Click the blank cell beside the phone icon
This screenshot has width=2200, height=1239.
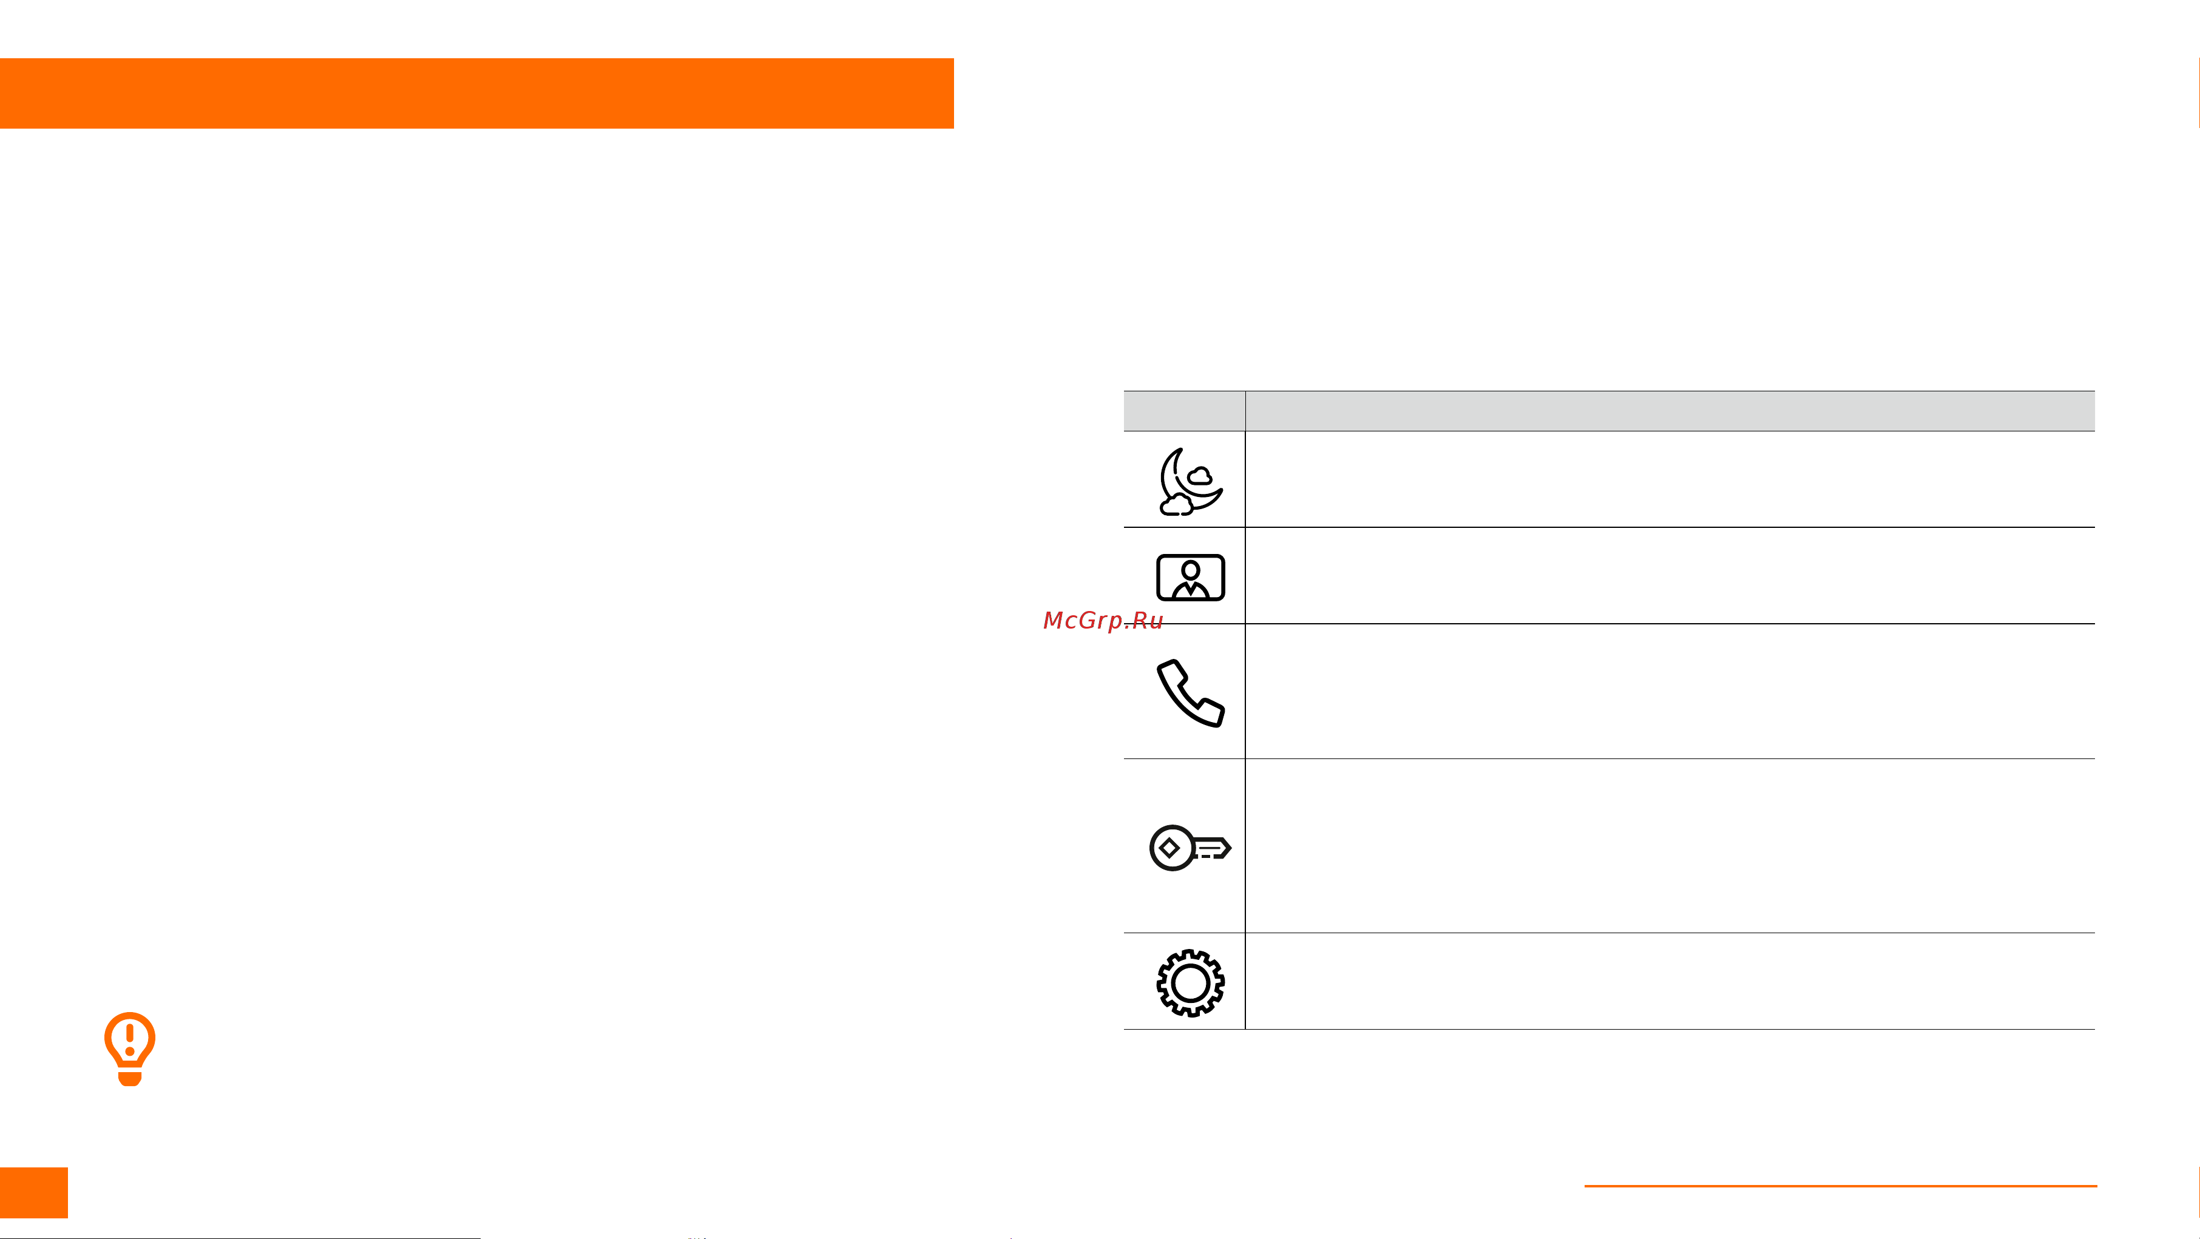click(x=1670, y=692)
